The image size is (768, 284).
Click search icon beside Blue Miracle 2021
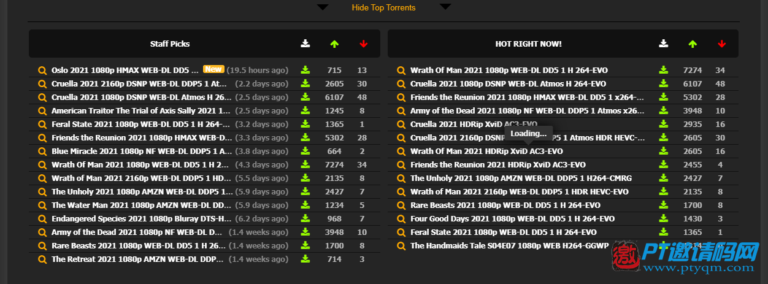[42, 151]
